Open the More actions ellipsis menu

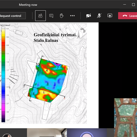72,16
